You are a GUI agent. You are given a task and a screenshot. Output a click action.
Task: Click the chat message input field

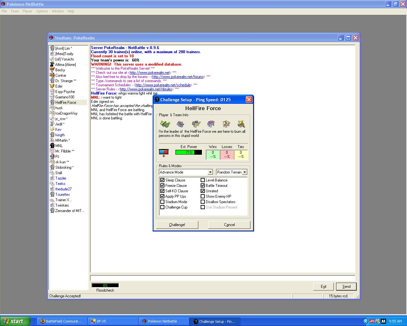[223, 278]
